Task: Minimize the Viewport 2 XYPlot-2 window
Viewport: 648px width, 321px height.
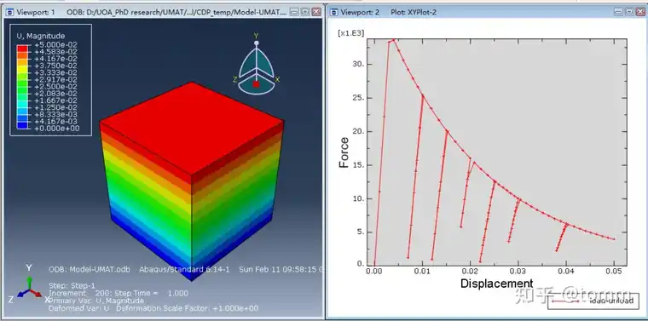Action: tap(618, 12)
